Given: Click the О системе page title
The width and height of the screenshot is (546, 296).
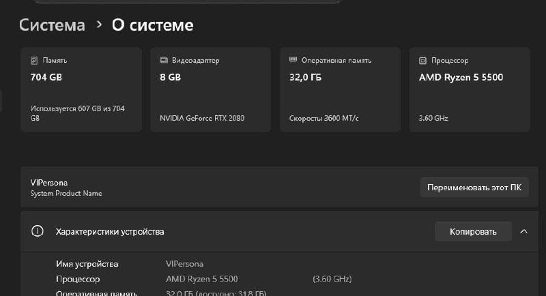Looking at the screenshot, I should (152, 25).
